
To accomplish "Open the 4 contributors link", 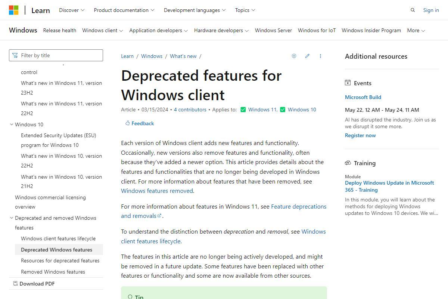I will [190, 110].
